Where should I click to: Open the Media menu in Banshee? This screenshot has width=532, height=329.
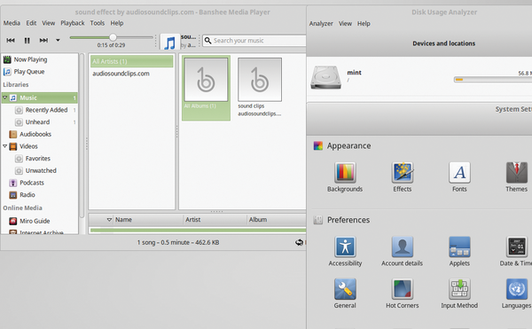12,23
